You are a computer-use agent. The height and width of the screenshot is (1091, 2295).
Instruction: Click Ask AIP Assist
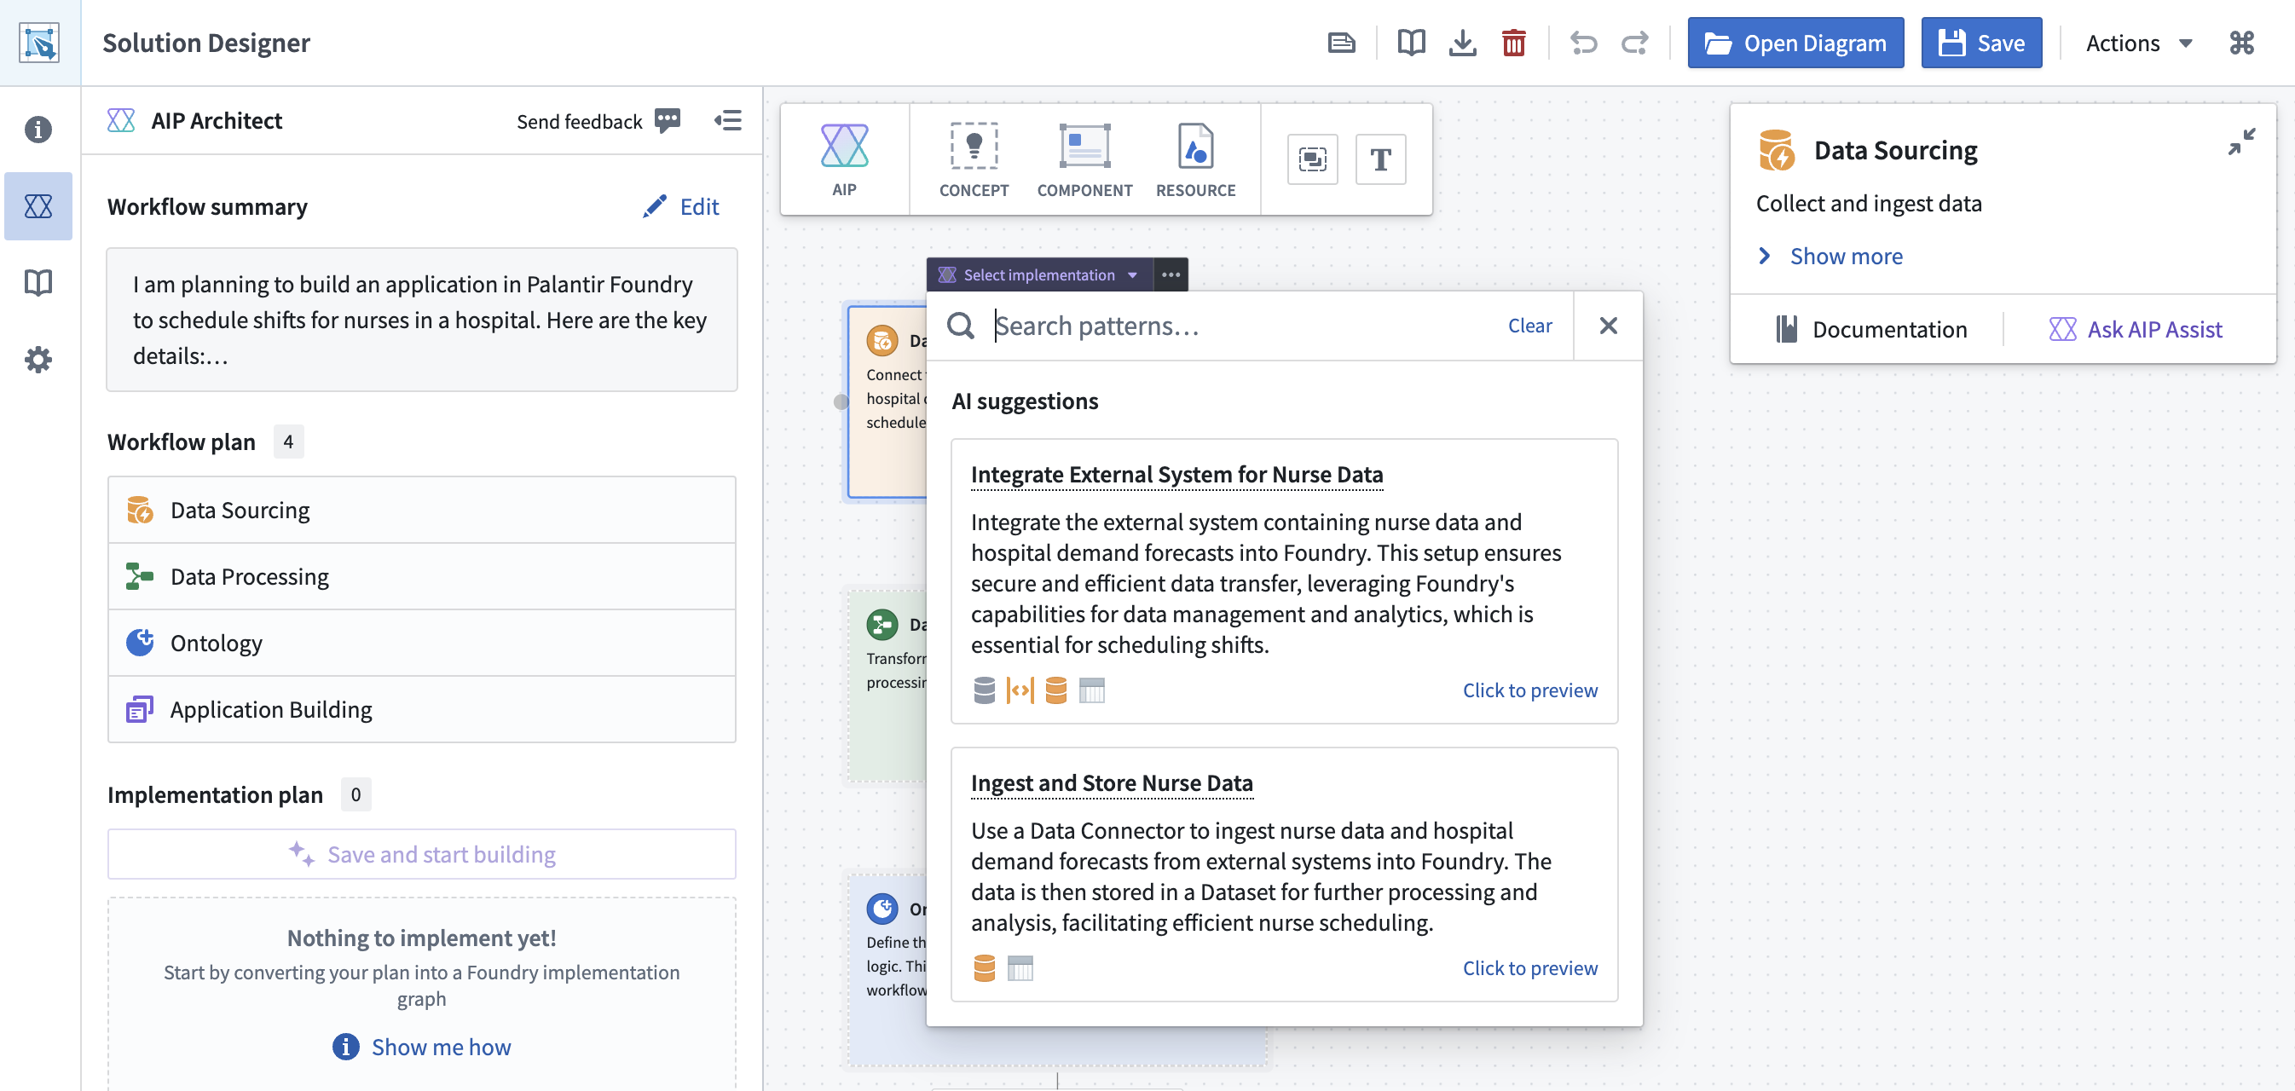[2135, 330]
